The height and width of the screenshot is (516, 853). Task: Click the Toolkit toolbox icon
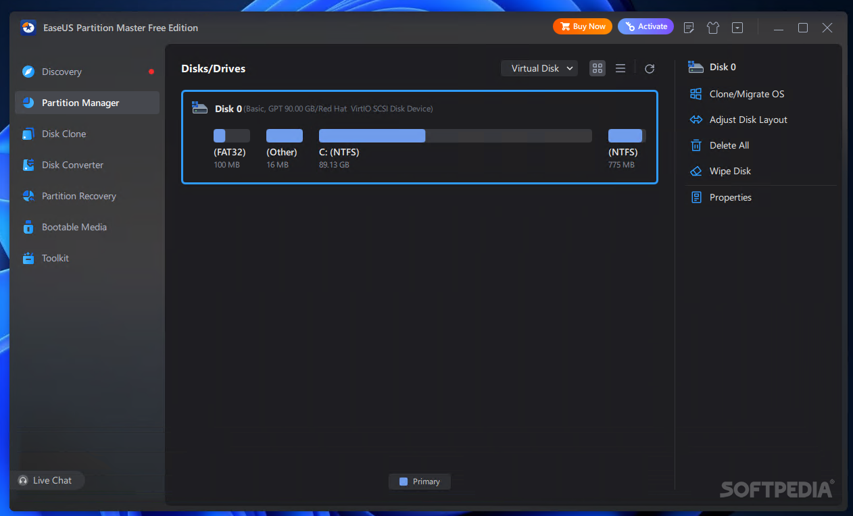point(28,258)
